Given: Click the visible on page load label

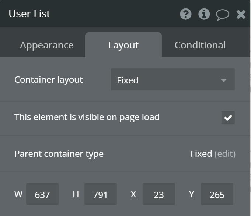Looking at the screenshot, I should tap(87, 117).
